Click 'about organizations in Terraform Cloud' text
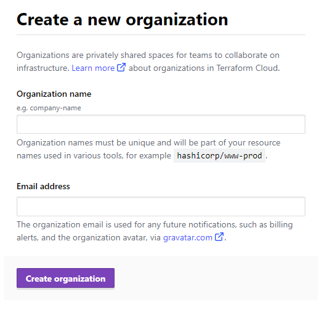 click(204, 68)
